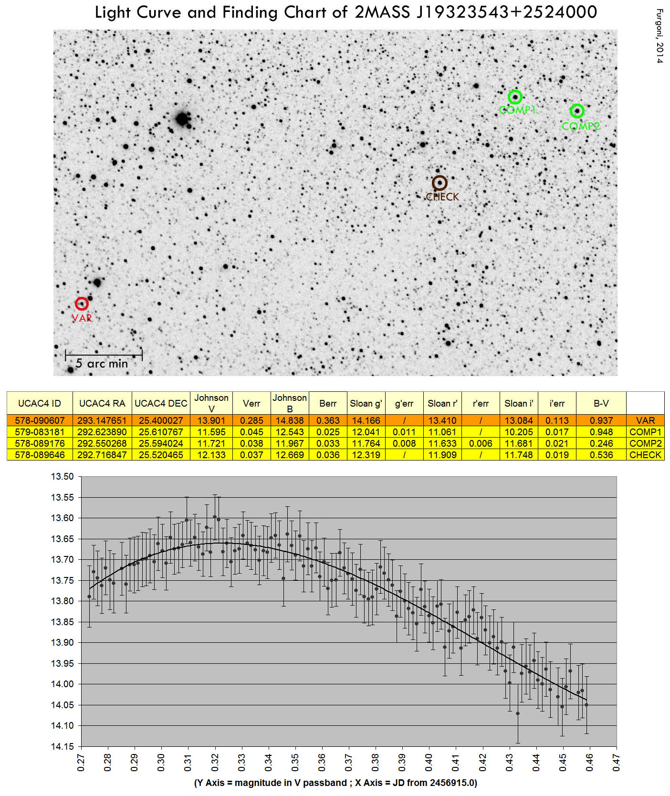Select the 'Johnson B' column header
670x796 pixels.
pyautogui.click(x=290, y=403)
